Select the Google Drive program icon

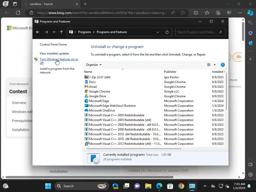[x=86, y=96]
